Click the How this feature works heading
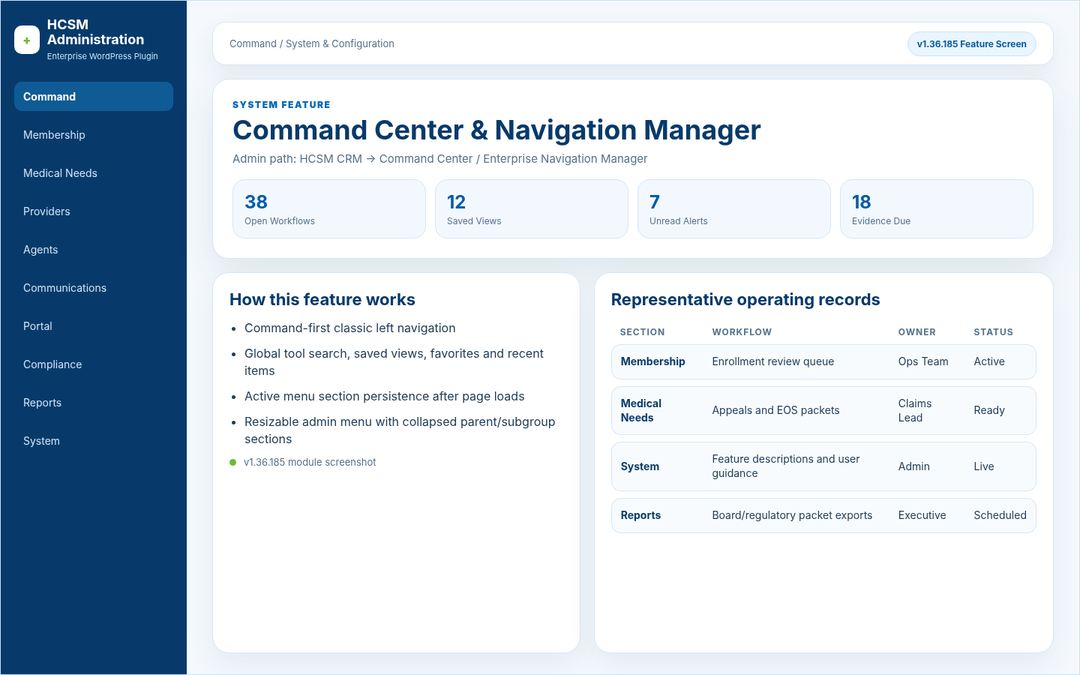Image resolution: width=1080 pixels, height=675 pixels. pyautogui.click(x=322, y=300)
